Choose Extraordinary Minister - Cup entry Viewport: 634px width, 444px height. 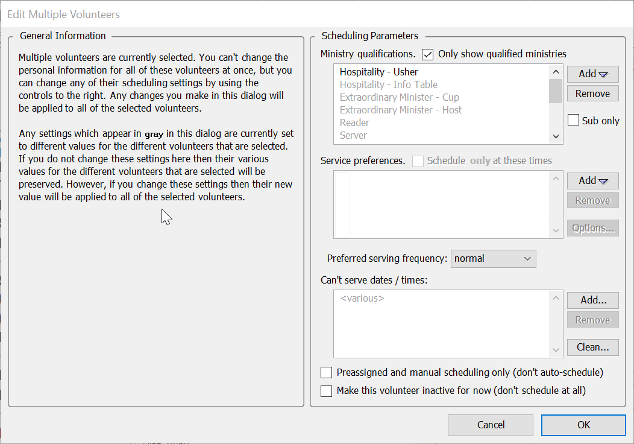[399, 98]
